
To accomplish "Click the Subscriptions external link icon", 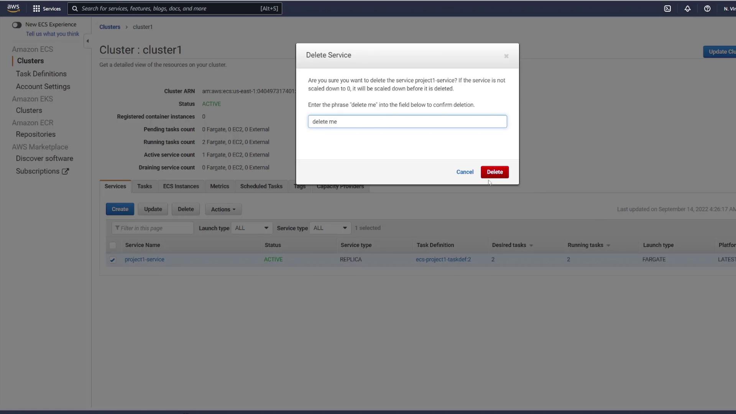I will point(66,171).
